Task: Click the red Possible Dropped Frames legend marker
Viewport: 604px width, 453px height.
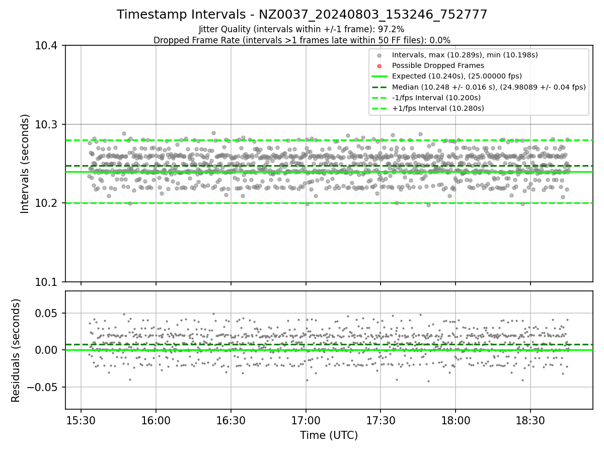Action: (x=380, y=66)
